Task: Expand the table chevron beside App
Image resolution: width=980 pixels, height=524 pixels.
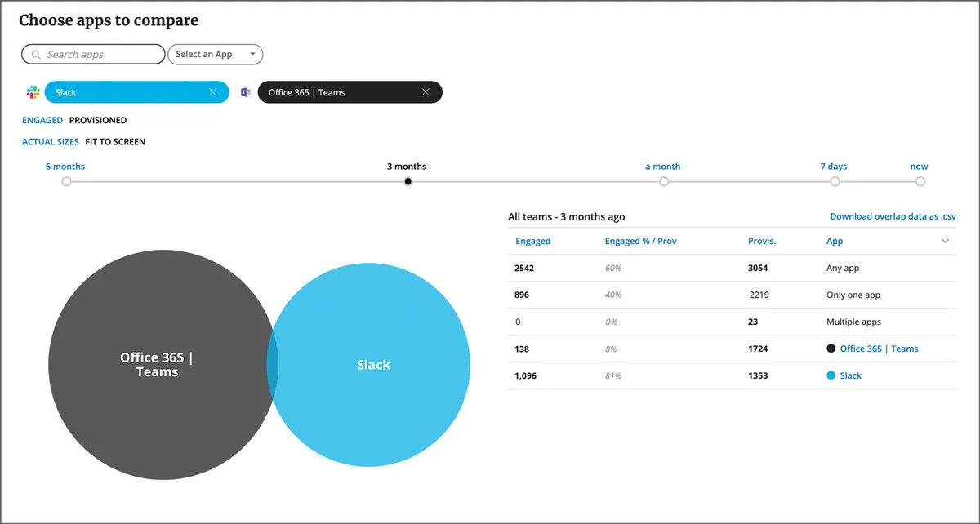Action: point(946,241)
